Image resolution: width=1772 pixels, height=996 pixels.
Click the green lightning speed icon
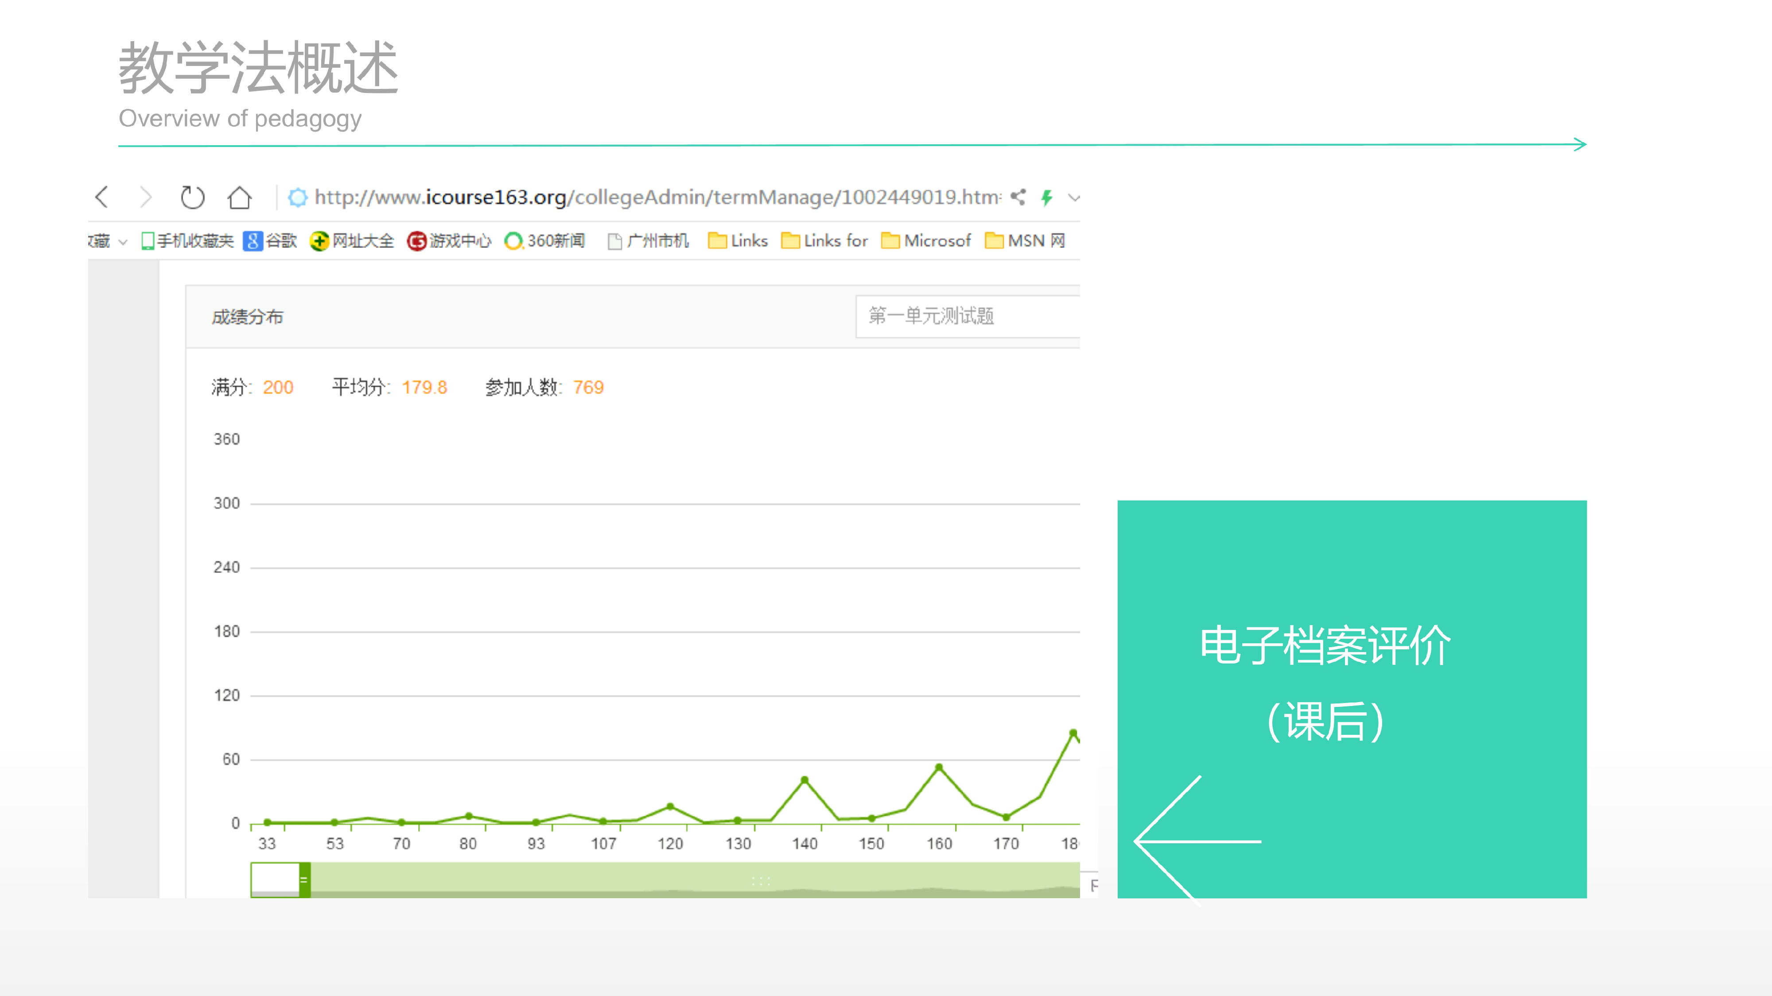point(1047,198)
